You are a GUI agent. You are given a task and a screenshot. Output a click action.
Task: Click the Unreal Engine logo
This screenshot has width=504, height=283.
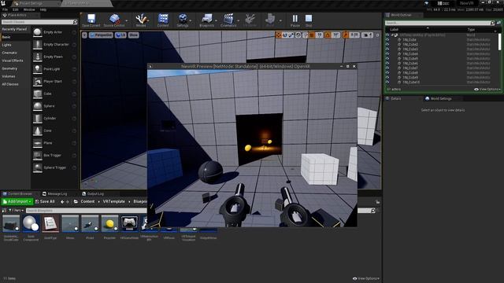[3, 3]
